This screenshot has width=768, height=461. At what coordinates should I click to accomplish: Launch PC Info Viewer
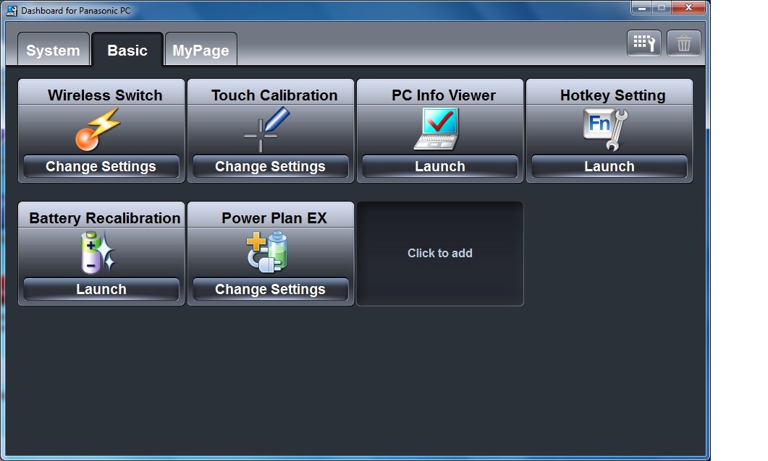[440, 166]
